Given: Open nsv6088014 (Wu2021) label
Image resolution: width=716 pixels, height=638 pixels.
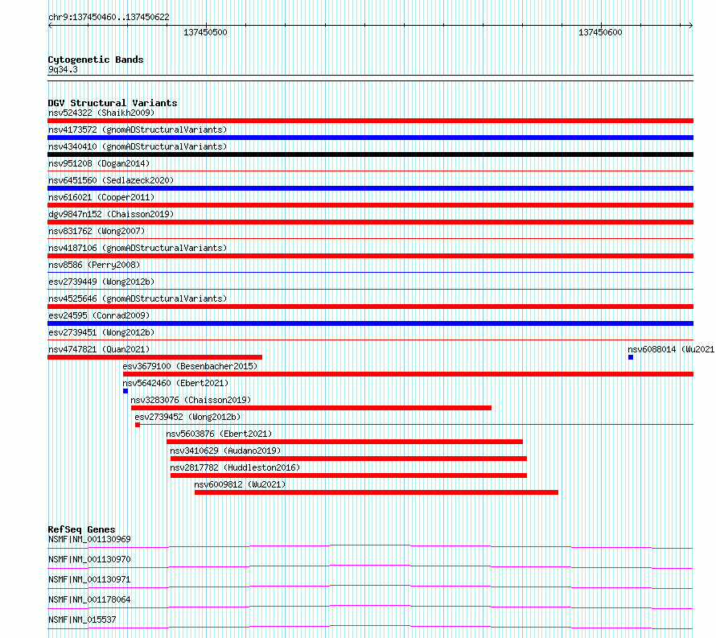Looking at the screenshot, I should coord(671,349).
